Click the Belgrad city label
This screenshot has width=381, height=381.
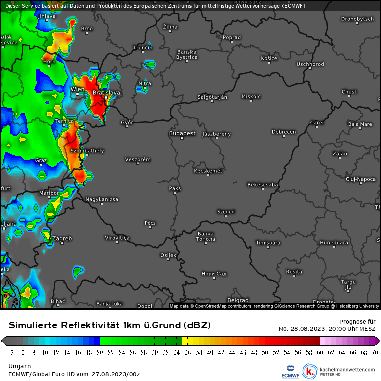coord(238,301)
